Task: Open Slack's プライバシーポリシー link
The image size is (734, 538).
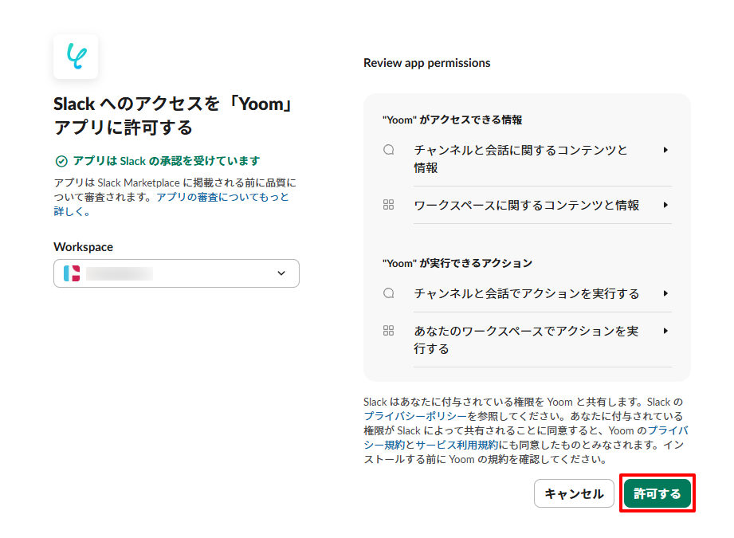Action: pos(415,416)
